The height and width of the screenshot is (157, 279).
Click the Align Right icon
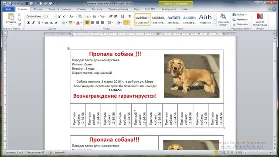coord(97,23)
